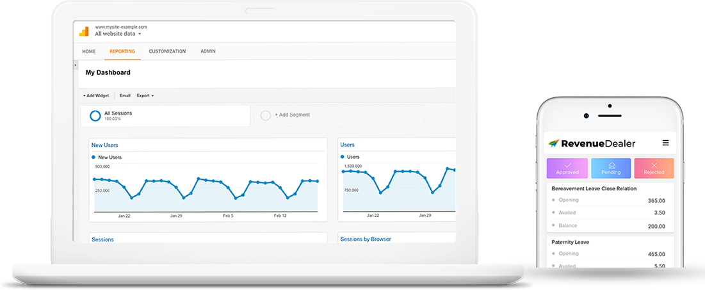Switch to the HOME tab
The image size is (705, 290).
(x=89, y=51)
